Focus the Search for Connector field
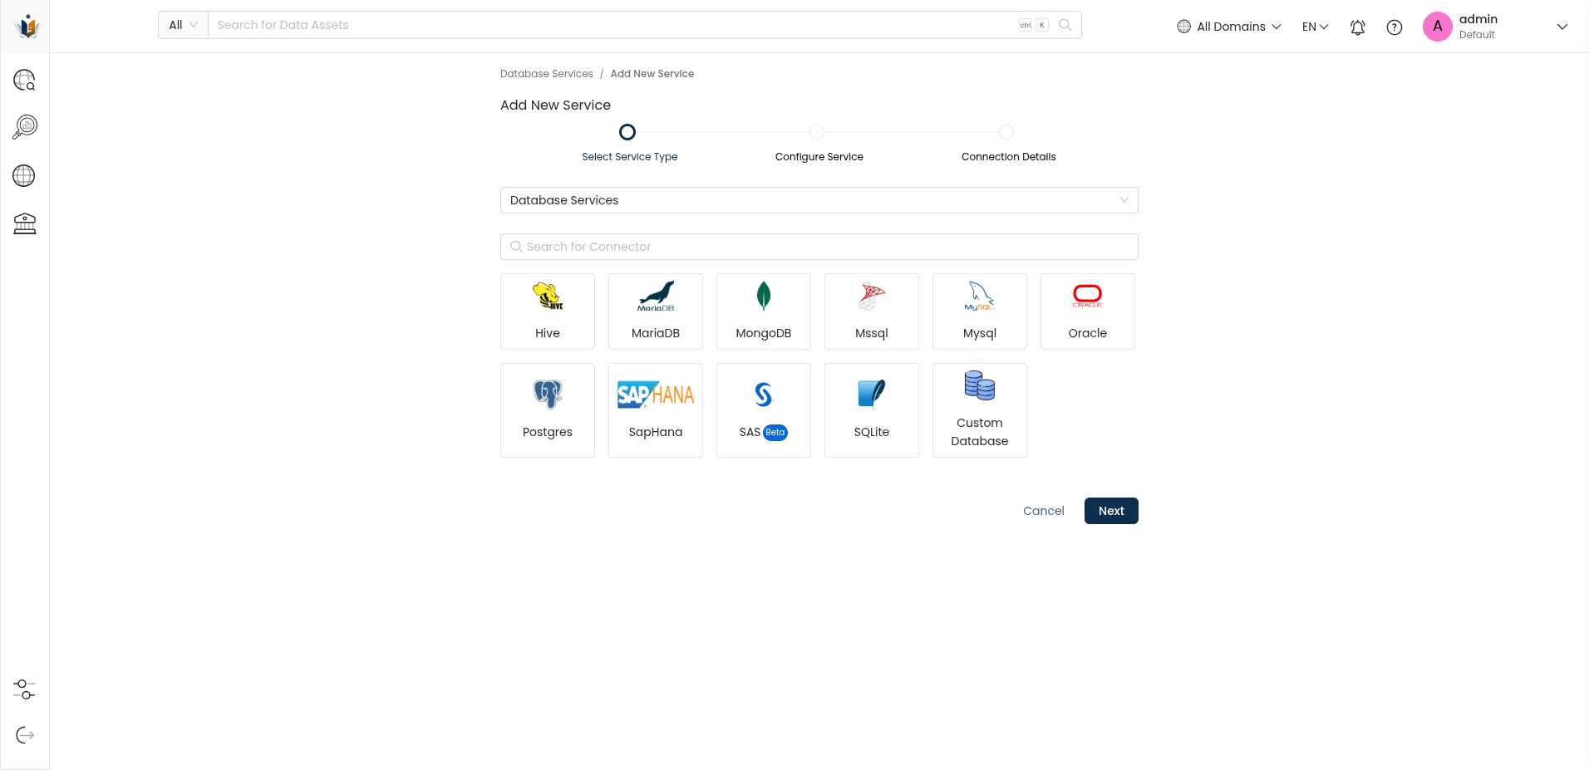This screenshot has height=770, width=1589. (819, 247)
